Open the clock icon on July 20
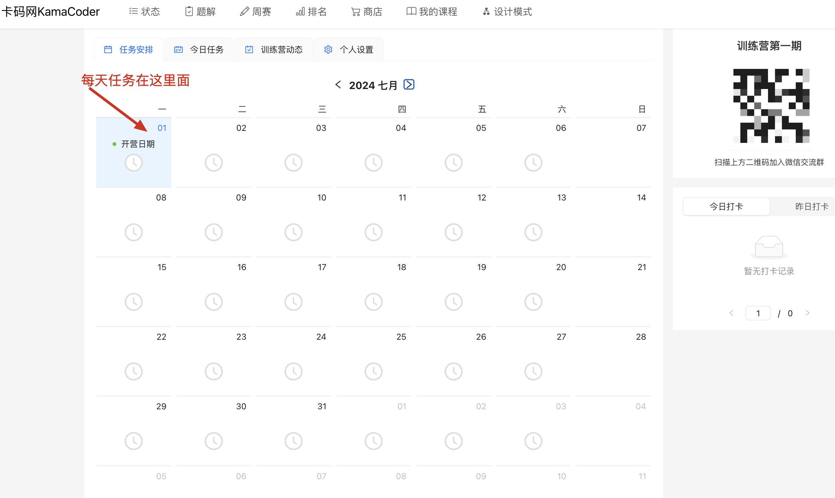The width and height of the screenshot is (835, 498). [533, 302]
